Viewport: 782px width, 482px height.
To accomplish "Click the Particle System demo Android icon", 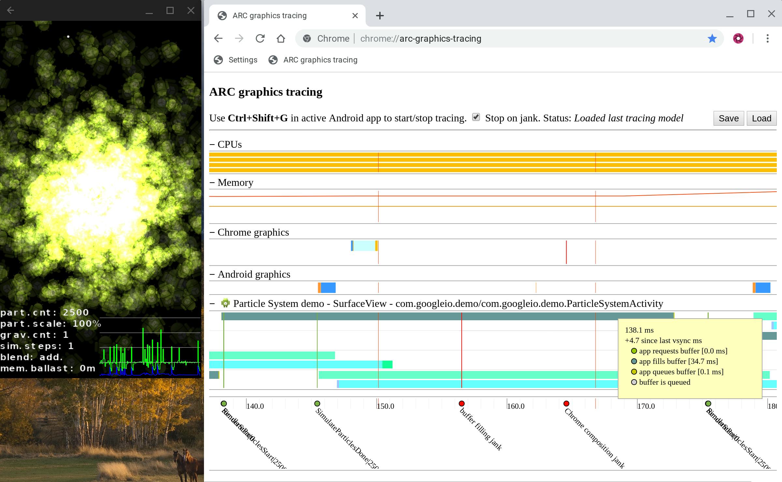I will (225, 303).
